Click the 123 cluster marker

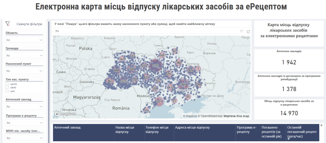[x=132, y=56]
